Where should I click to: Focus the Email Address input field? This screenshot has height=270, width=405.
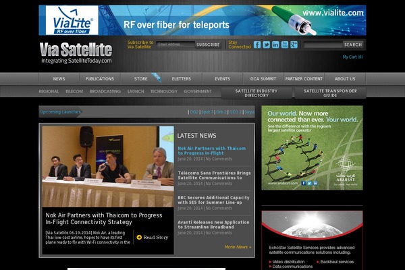(x=175, y=45)
